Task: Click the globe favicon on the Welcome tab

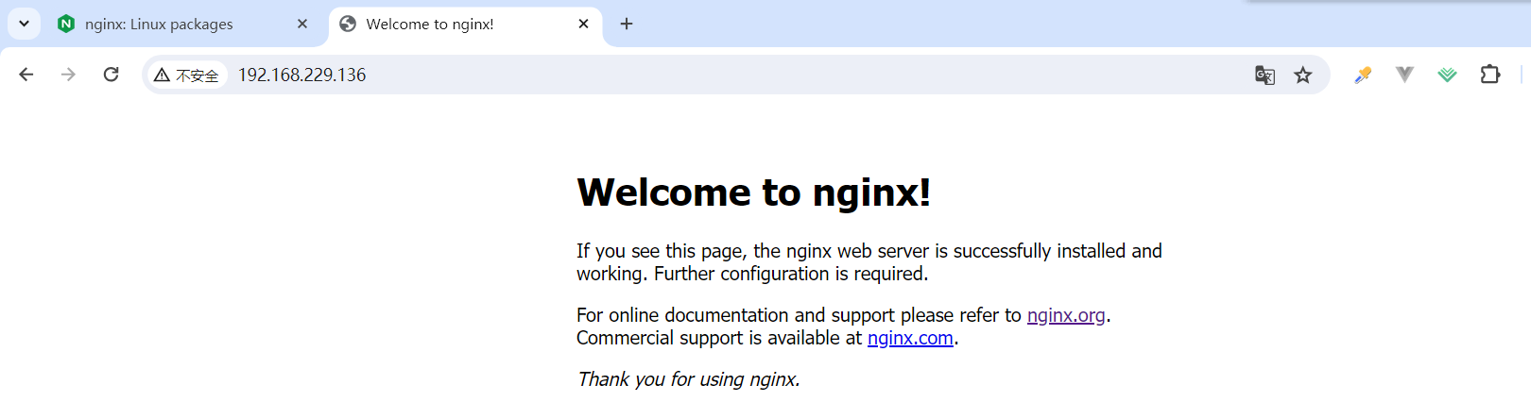Action: [x=348, y=24]
